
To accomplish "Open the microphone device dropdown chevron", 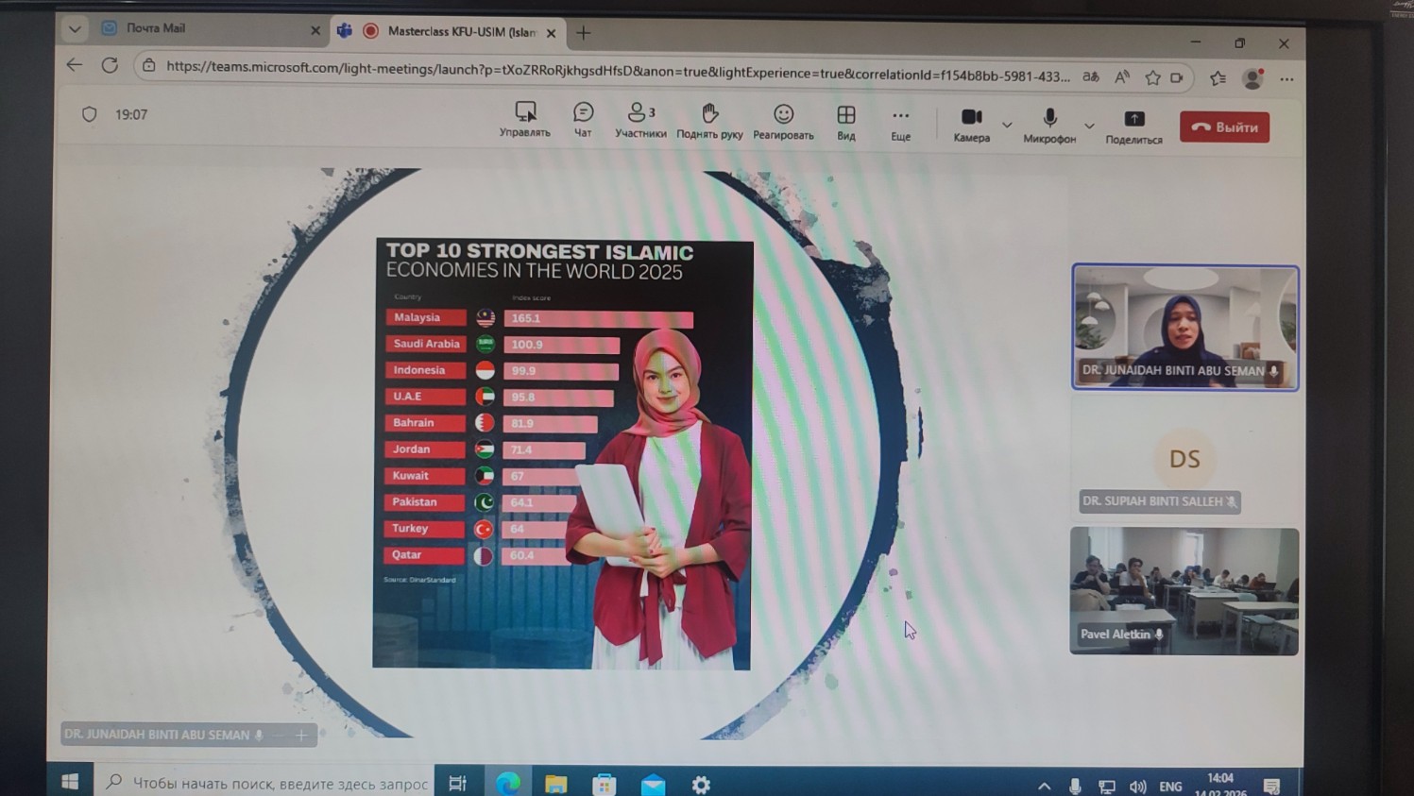I will pos(1088,125).
